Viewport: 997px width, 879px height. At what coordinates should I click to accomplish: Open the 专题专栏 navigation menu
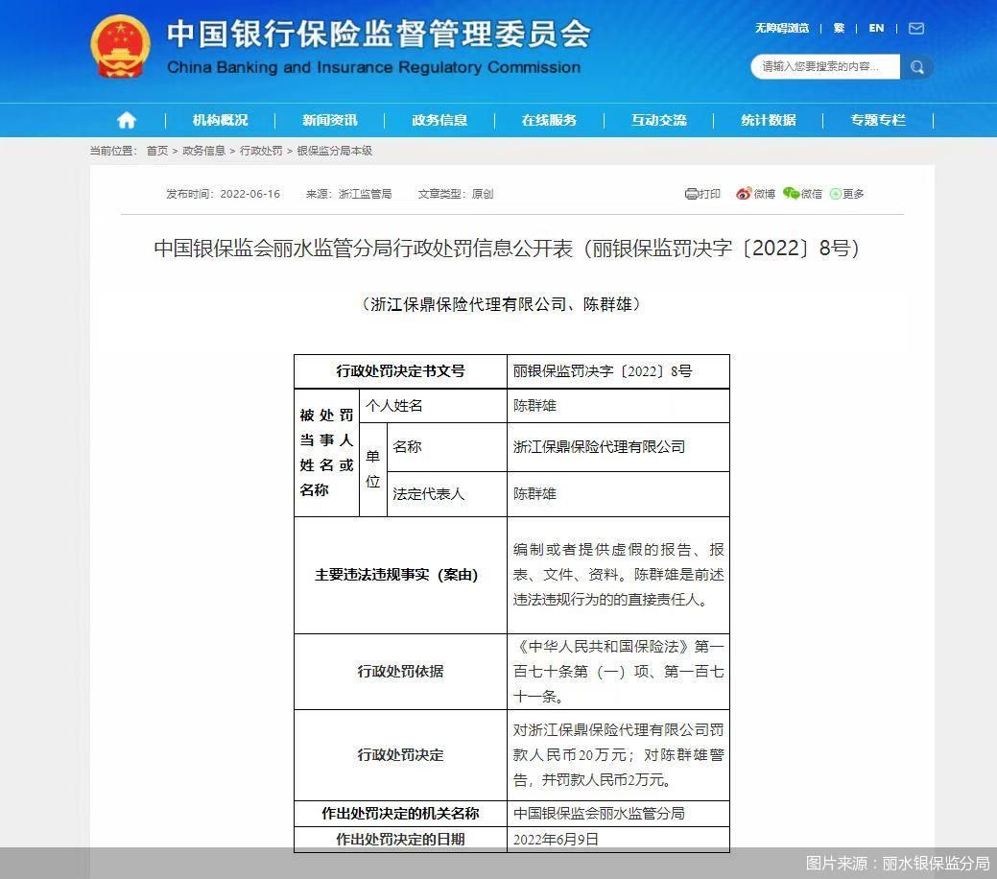(x=876, y=120)
